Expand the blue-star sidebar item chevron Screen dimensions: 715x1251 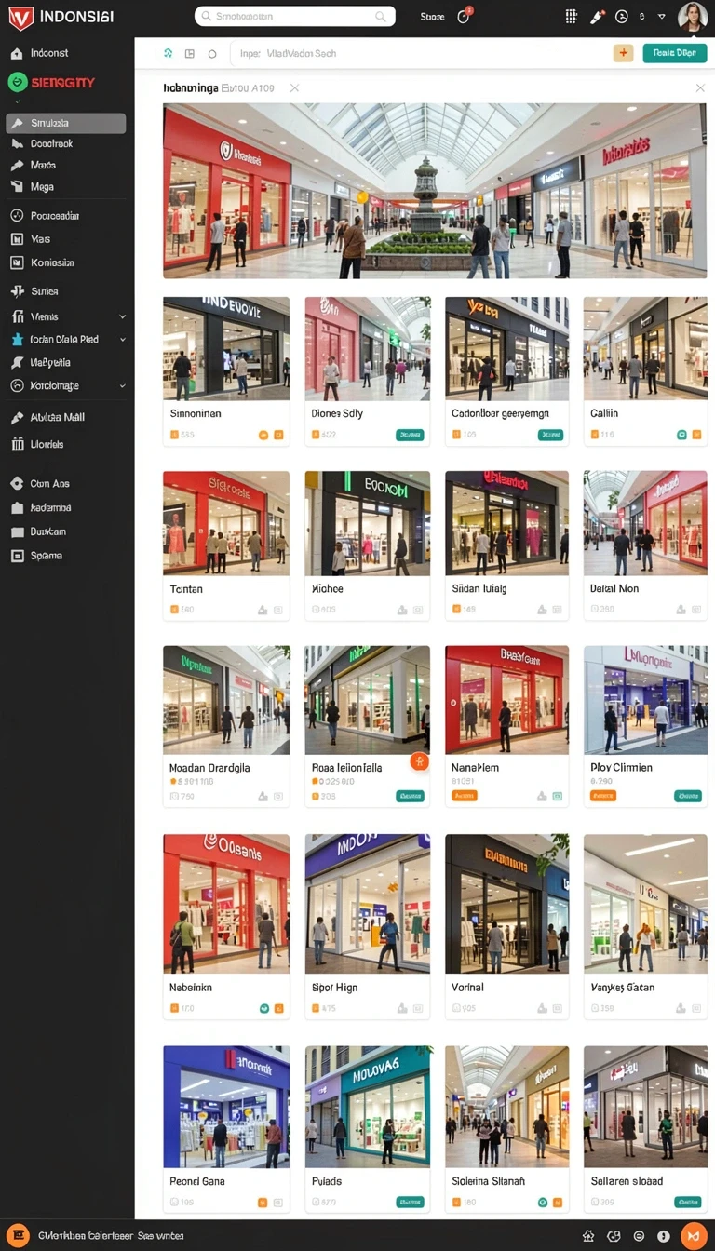pos(122,340)
